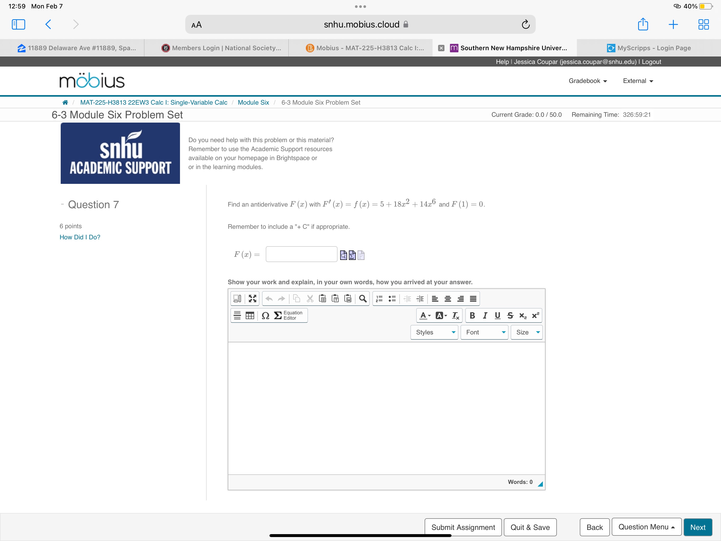Preview the answer with the sigma document icon
This screenshot has width=721, height=541.
pos(352,255)
